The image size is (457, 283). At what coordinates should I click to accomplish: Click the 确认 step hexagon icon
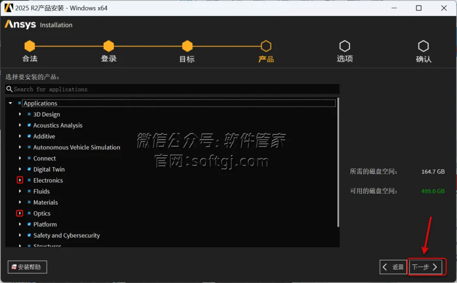coord(423,46)
